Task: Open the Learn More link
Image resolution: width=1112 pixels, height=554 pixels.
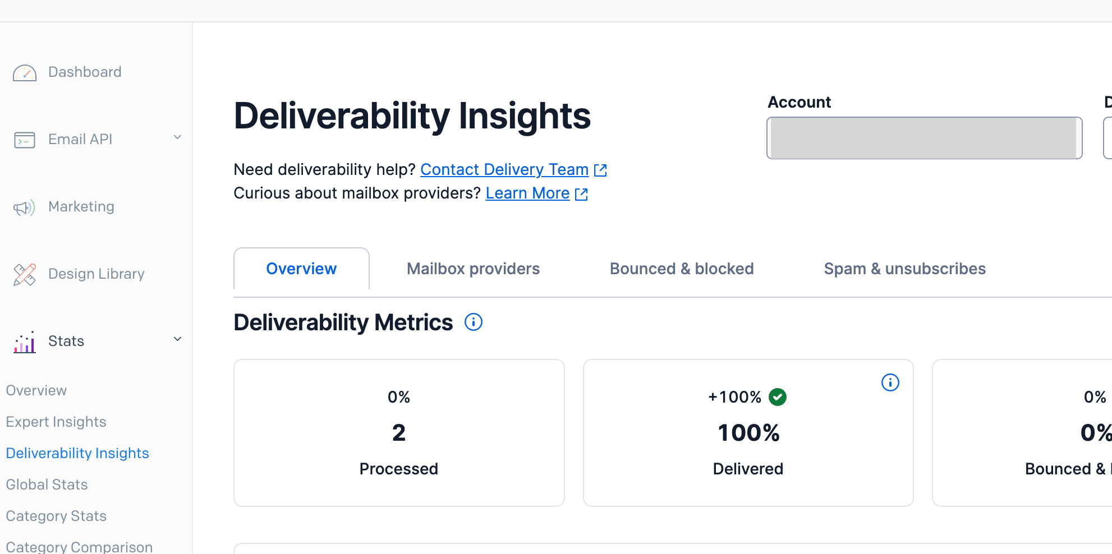Action: point(527,193)
